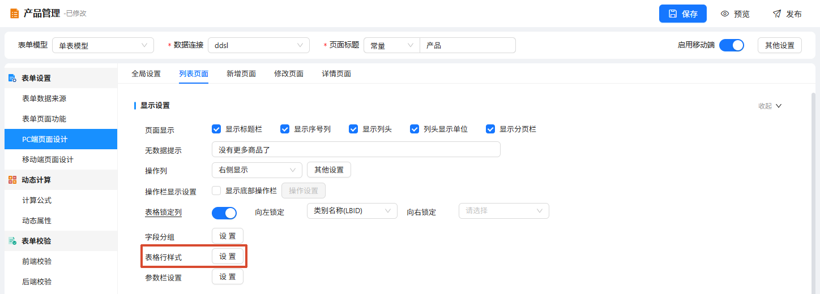Click the 表单校验 section icon

pyautogui.click(x=12, y=241)
